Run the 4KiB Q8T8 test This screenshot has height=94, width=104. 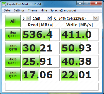[13, 48]
